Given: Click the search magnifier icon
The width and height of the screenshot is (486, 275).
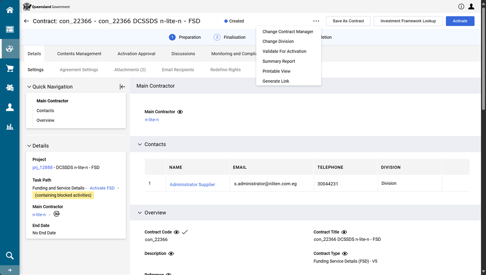Looking at the screenshot, I should [x=9, y=255].
